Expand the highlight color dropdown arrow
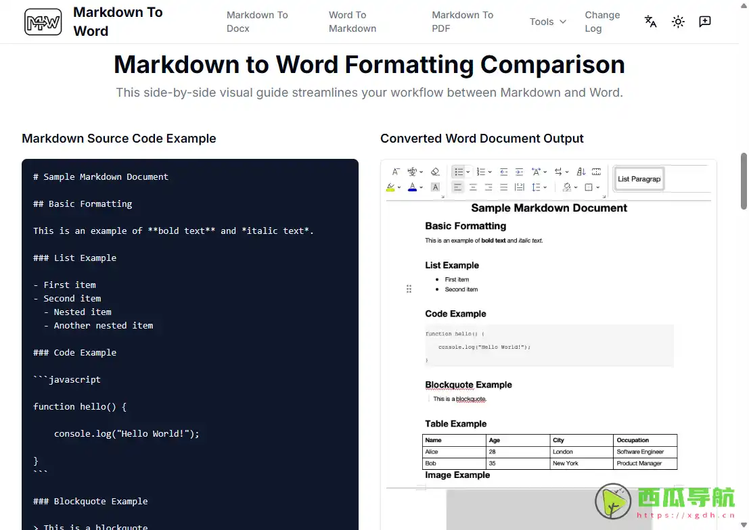 tap(399, 188)
